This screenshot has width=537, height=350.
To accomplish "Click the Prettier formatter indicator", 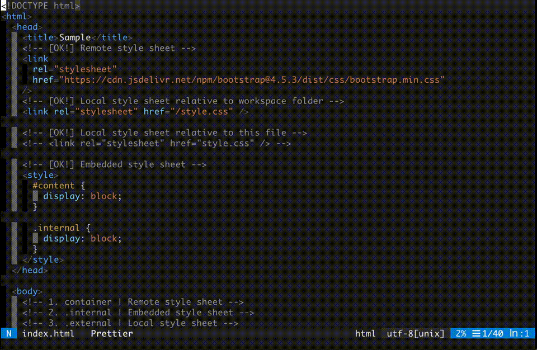I will (x=111, y=334).
